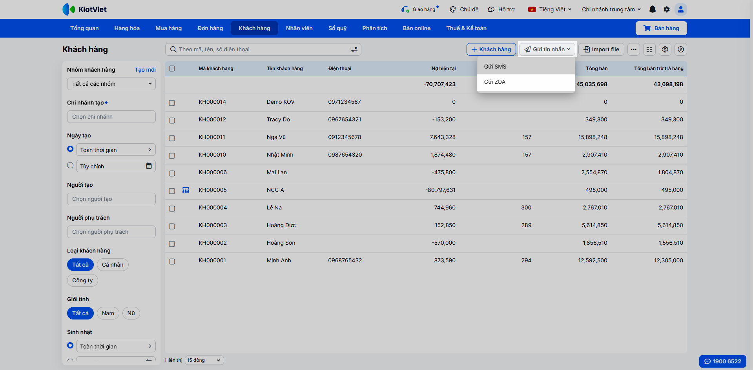Open the notifications bell icon
753x370 pixels.
pos(652,9)
